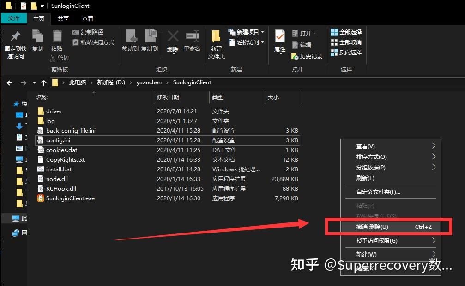Select the config.ini file

click(x=168, y=140)
